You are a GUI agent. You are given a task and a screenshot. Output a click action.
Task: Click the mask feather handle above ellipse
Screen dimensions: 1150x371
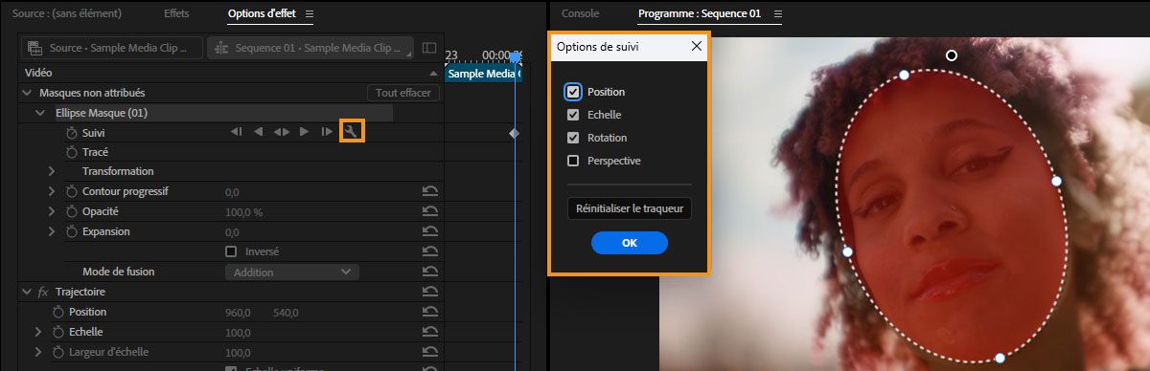point(952,55)
